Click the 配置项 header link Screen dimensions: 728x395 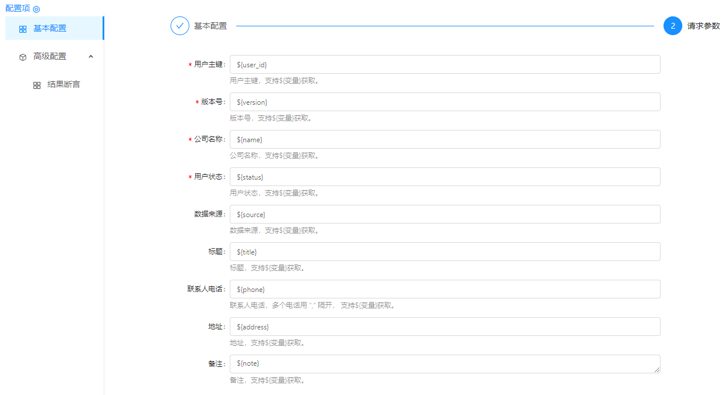point(17,9)
